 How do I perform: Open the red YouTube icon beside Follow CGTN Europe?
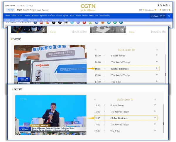(x=41, y=22)
